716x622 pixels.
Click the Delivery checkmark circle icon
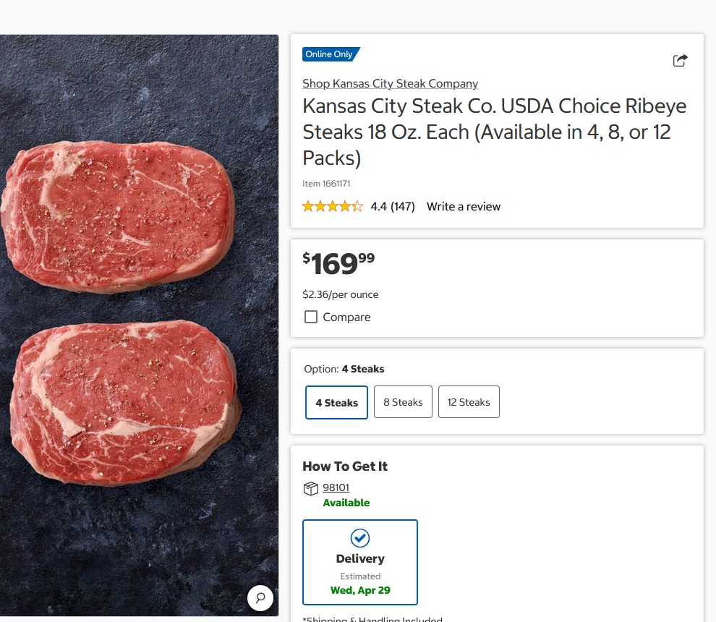360,538
